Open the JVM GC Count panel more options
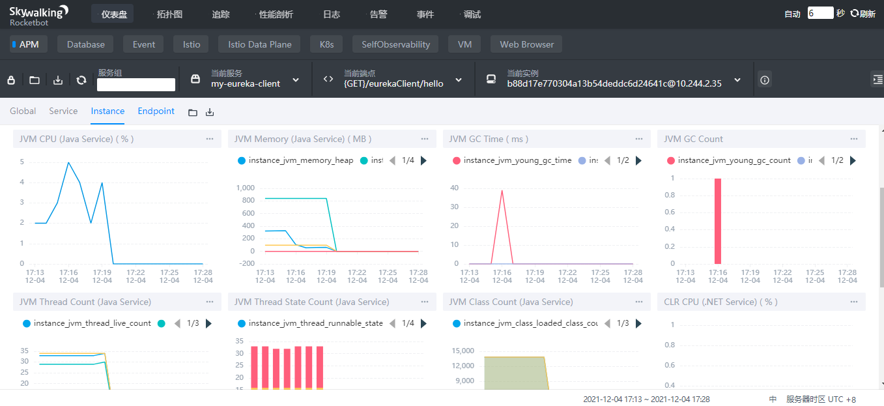Screen dimensions: 884x406 (x=854, y=139)
